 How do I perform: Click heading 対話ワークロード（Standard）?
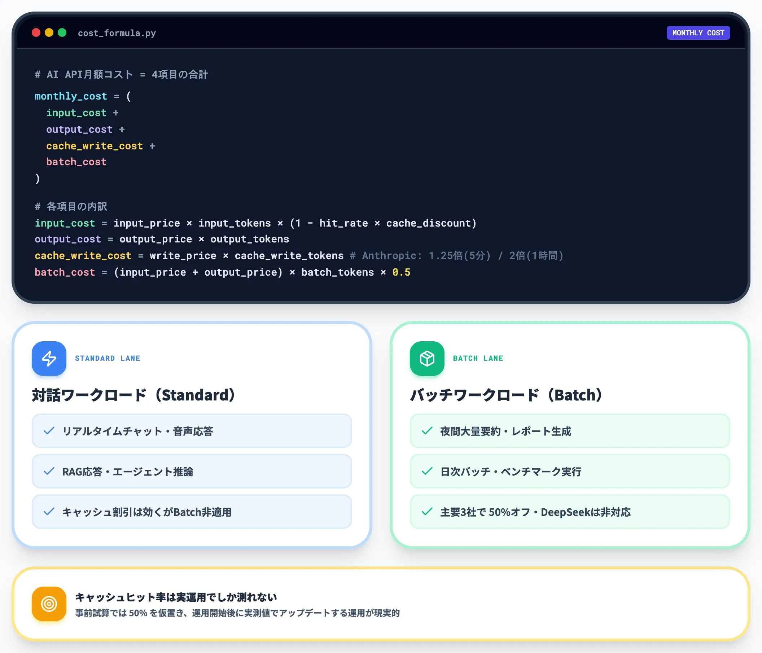[x=133, y=395]
